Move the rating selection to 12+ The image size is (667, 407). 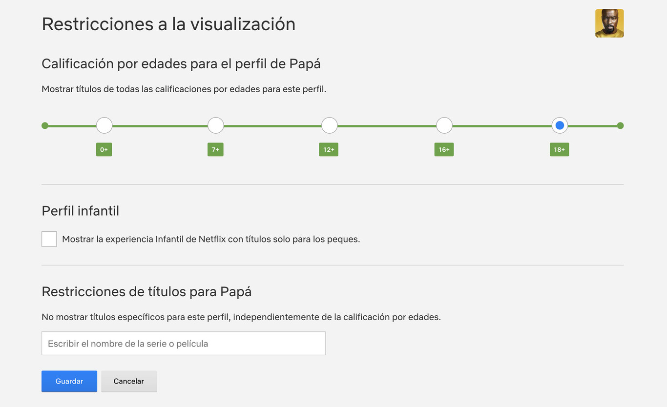coord(329,125)
